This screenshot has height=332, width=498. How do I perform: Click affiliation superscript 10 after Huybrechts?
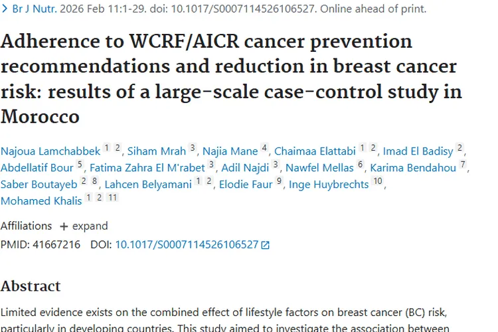(x=378, y=182)
